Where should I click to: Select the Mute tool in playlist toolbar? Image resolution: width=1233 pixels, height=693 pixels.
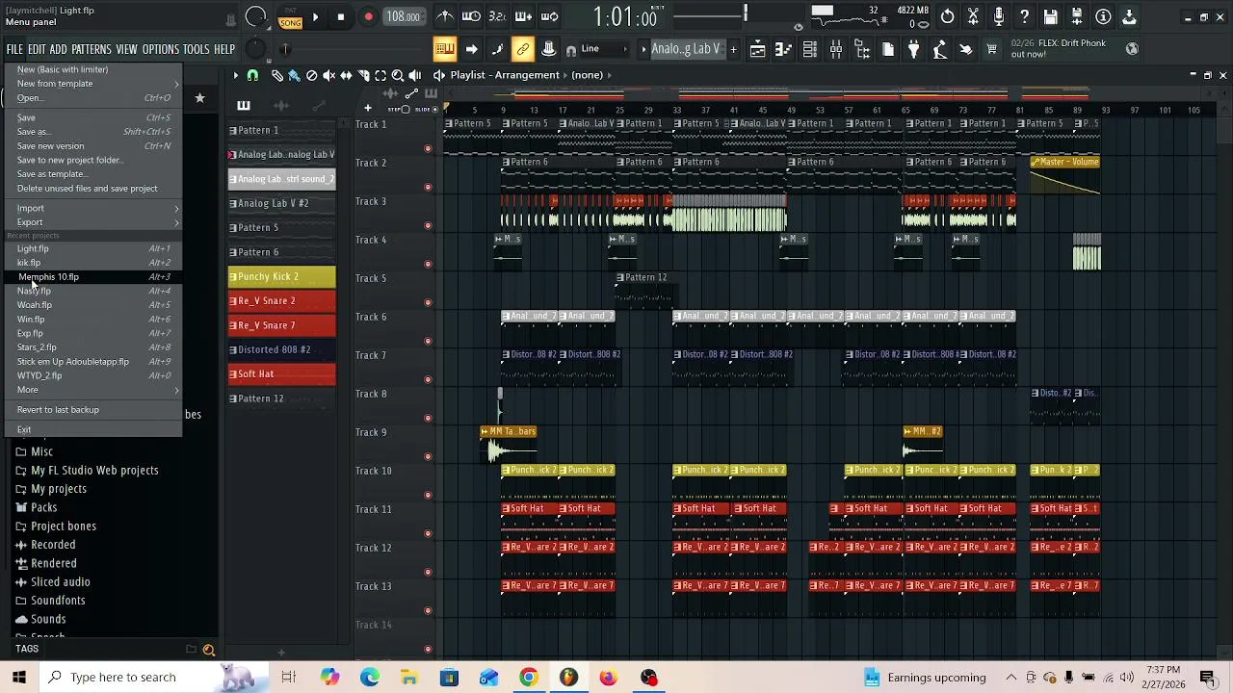pyautogui.click(x=328, y=75)
